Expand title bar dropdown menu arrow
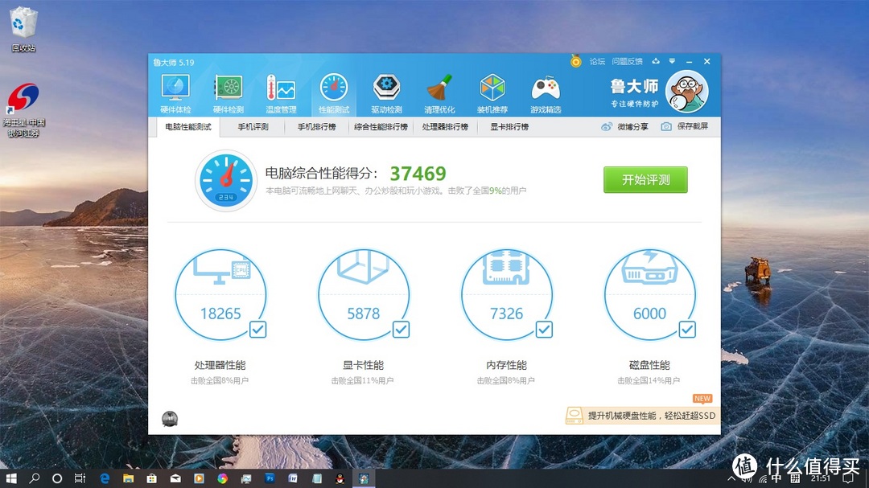Screen dimensions: 869x488 672,61
